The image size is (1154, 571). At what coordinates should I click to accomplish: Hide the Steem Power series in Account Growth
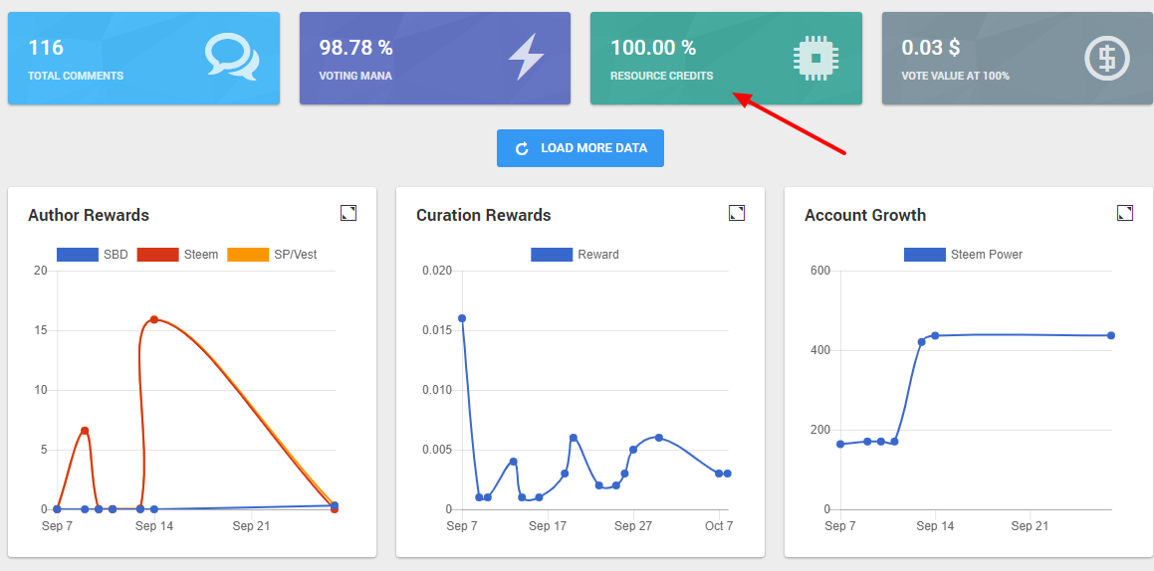tap(963, 255)
